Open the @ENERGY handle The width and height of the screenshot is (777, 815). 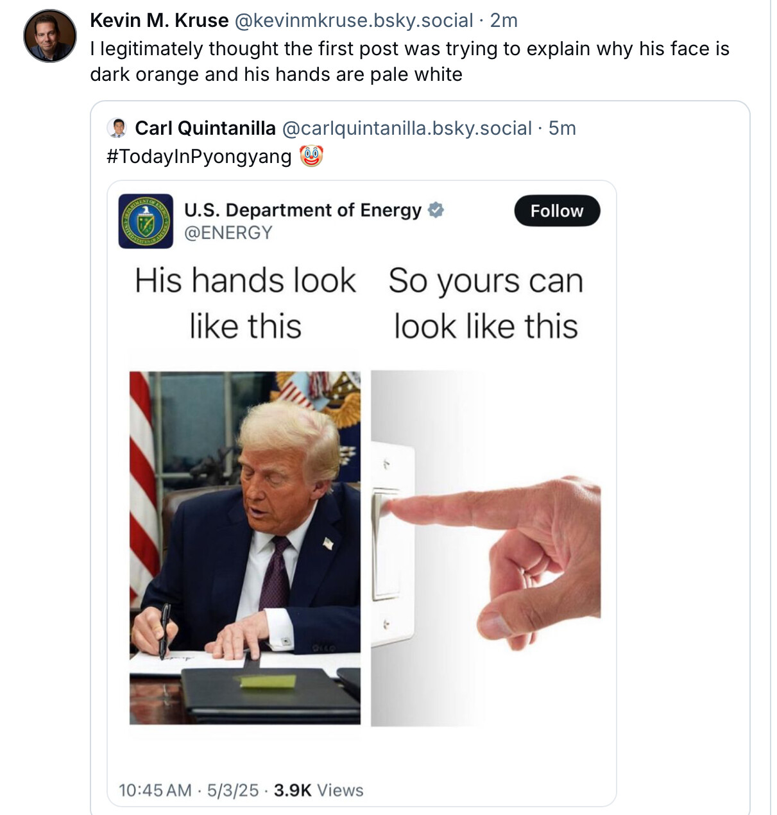click(228, 233)
